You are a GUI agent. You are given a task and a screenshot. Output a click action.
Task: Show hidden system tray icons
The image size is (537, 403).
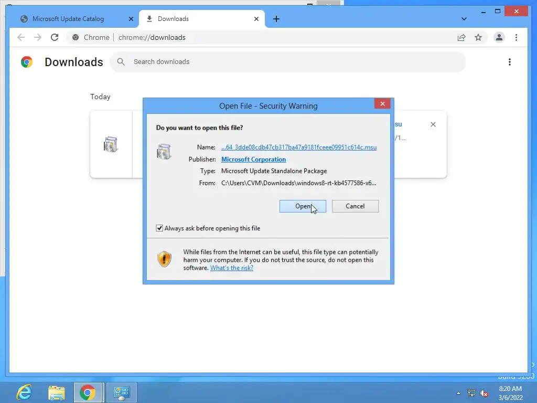click(458, 393)
